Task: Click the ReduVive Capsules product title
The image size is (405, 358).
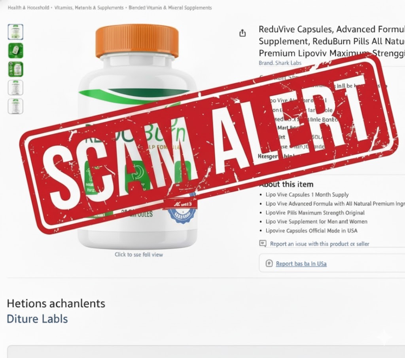Action: [x=332, y=41]
